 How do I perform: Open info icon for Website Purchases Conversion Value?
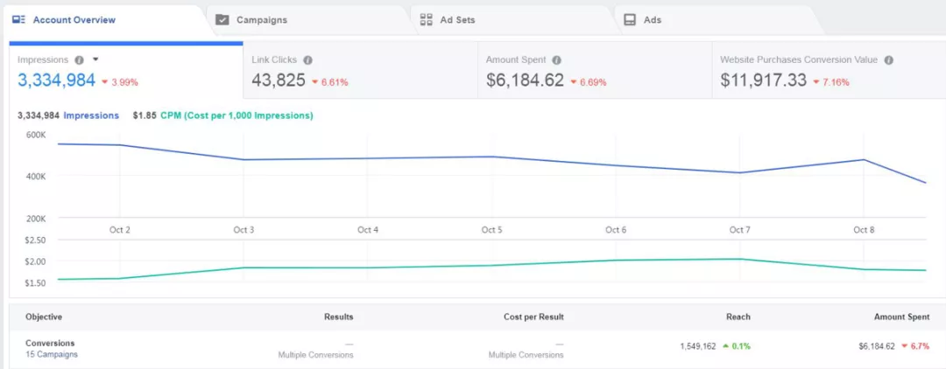pyautogui.click(x=889, y=60)
